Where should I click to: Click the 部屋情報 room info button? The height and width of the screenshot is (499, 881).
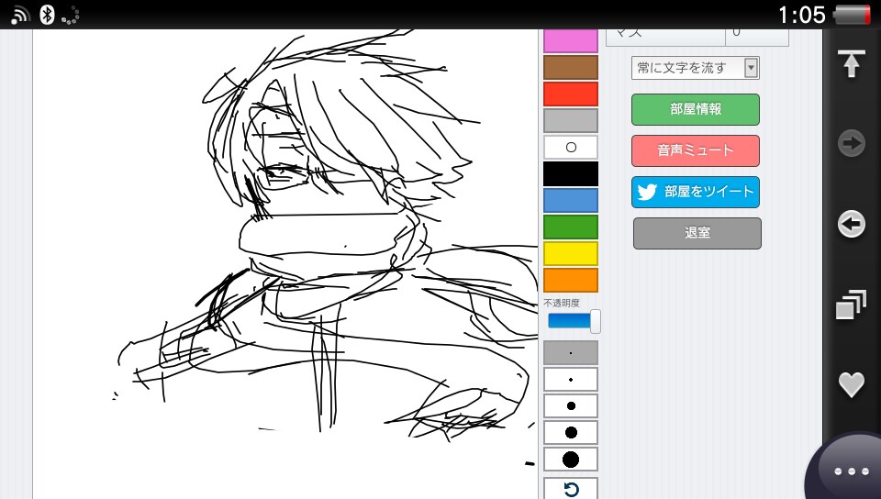pyautogui.click(x=696, y=109)
